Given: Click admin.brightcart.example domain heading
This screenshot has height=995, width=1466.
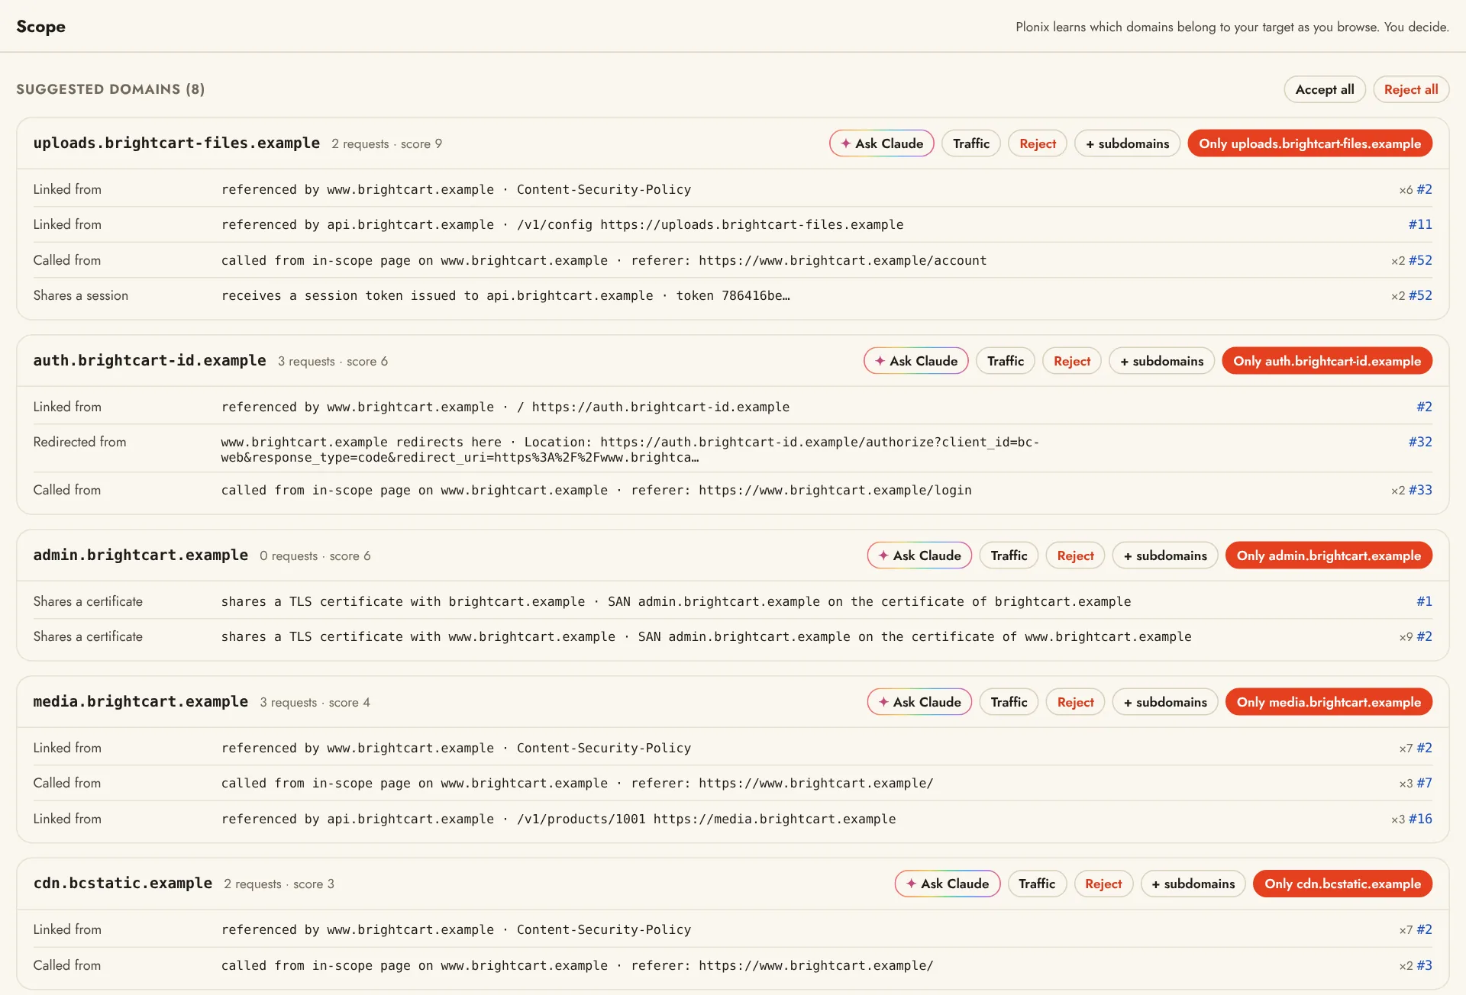Looking at the screenshot, I should tap(140, 555).
